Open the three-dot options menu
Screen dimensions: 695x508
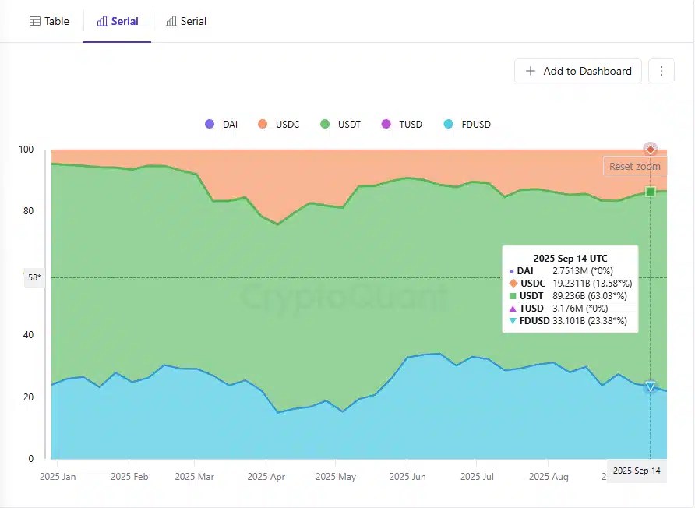click(x=661, y=71)
